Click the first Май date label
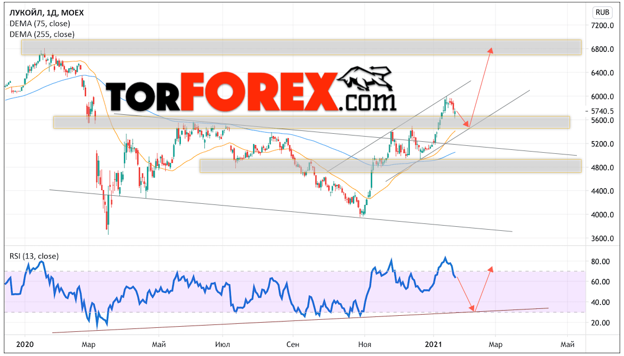This screenshot has height=356, width=624. [x=159, y=344]
